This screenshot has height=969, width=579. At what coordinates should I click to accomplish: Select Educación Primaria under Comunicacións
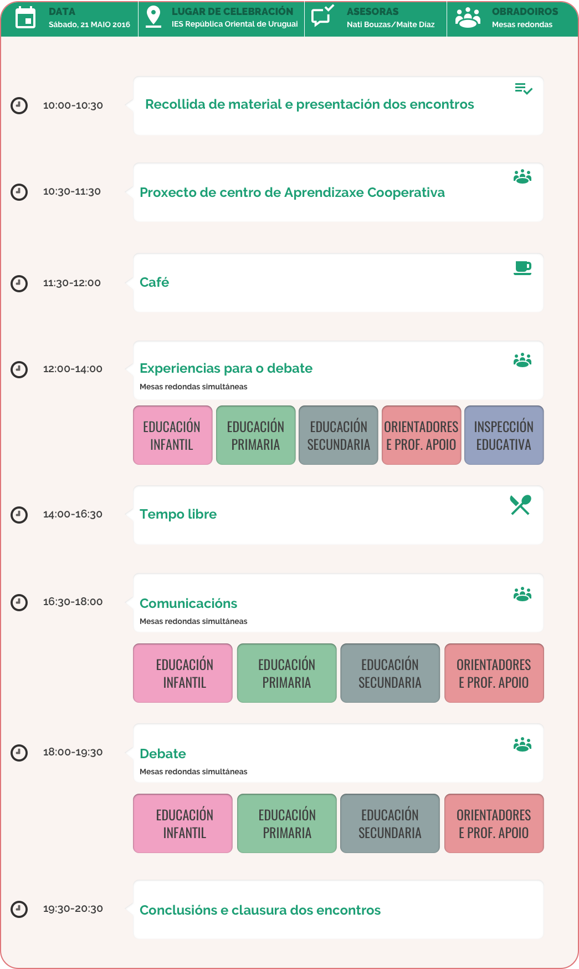(286, 673)
